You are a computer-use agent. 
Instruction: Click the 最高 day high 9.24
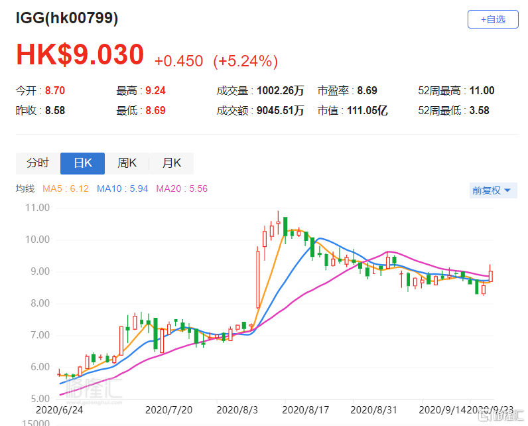[x=155, y=91]
